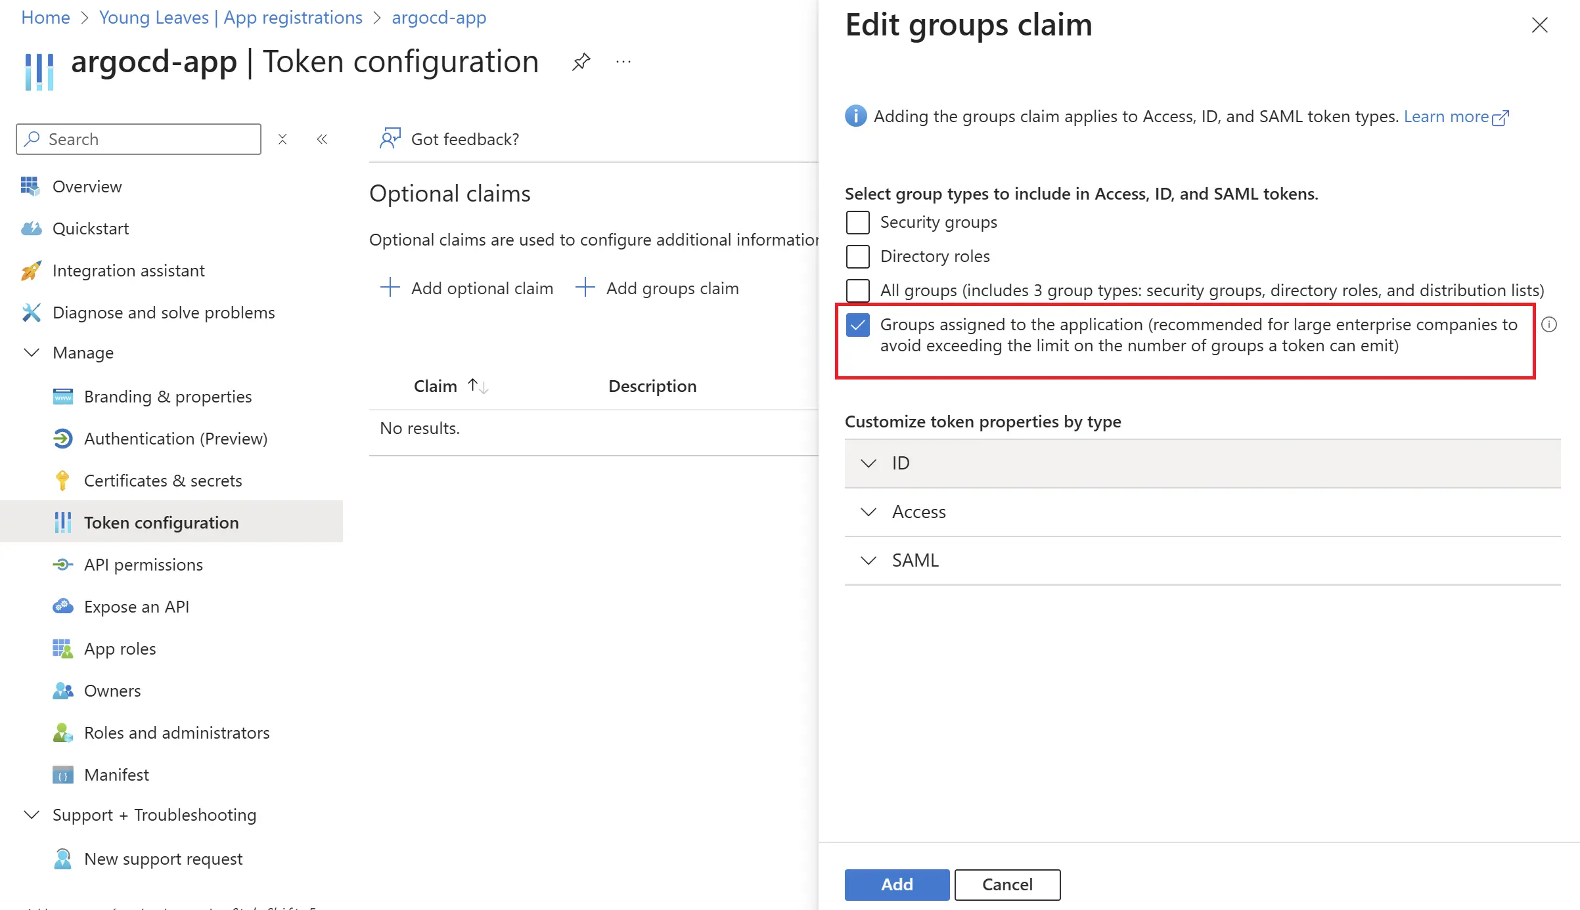The image size is (1580, 910).
Task: Click the App roles icon
Action: (x=62, y=649)
